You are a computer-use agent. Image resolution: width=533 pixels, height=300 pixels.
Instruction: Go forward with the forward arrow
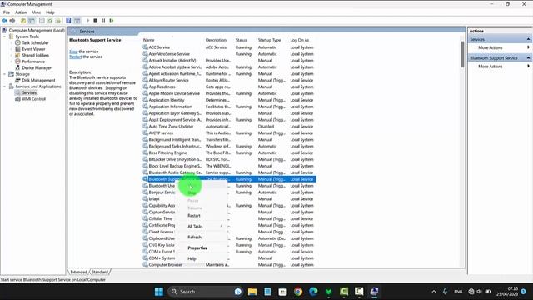(12, 21)
